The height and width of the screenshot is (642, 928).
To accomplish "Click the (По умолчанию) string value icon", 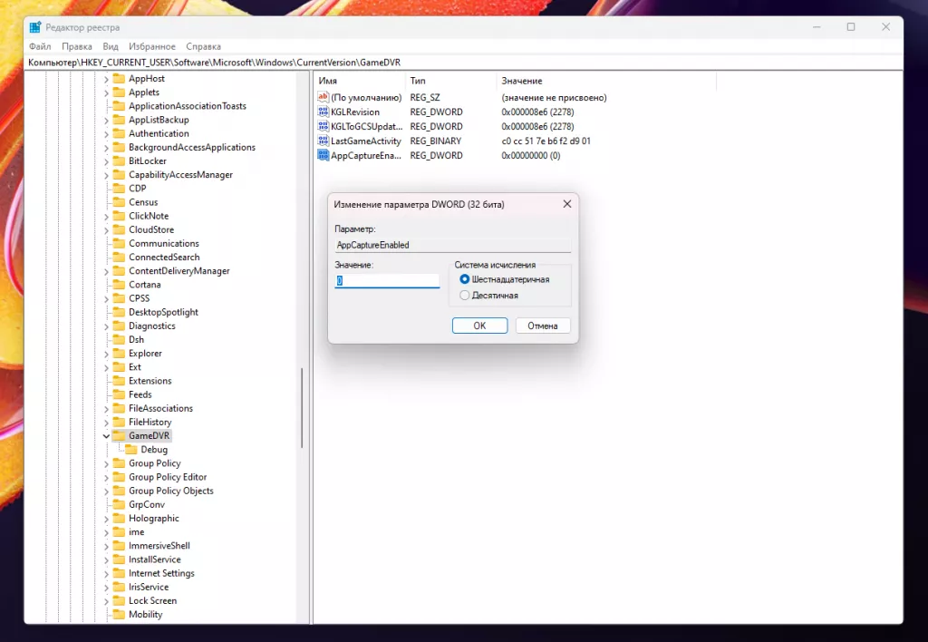I will [x=323, y=97].
